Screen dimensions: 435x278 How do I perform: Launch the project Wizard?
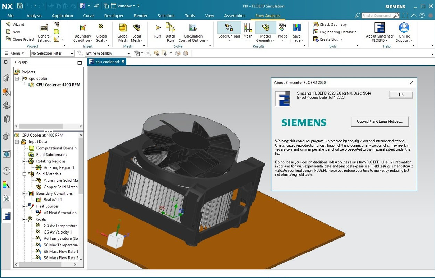(x=15, y=24)
